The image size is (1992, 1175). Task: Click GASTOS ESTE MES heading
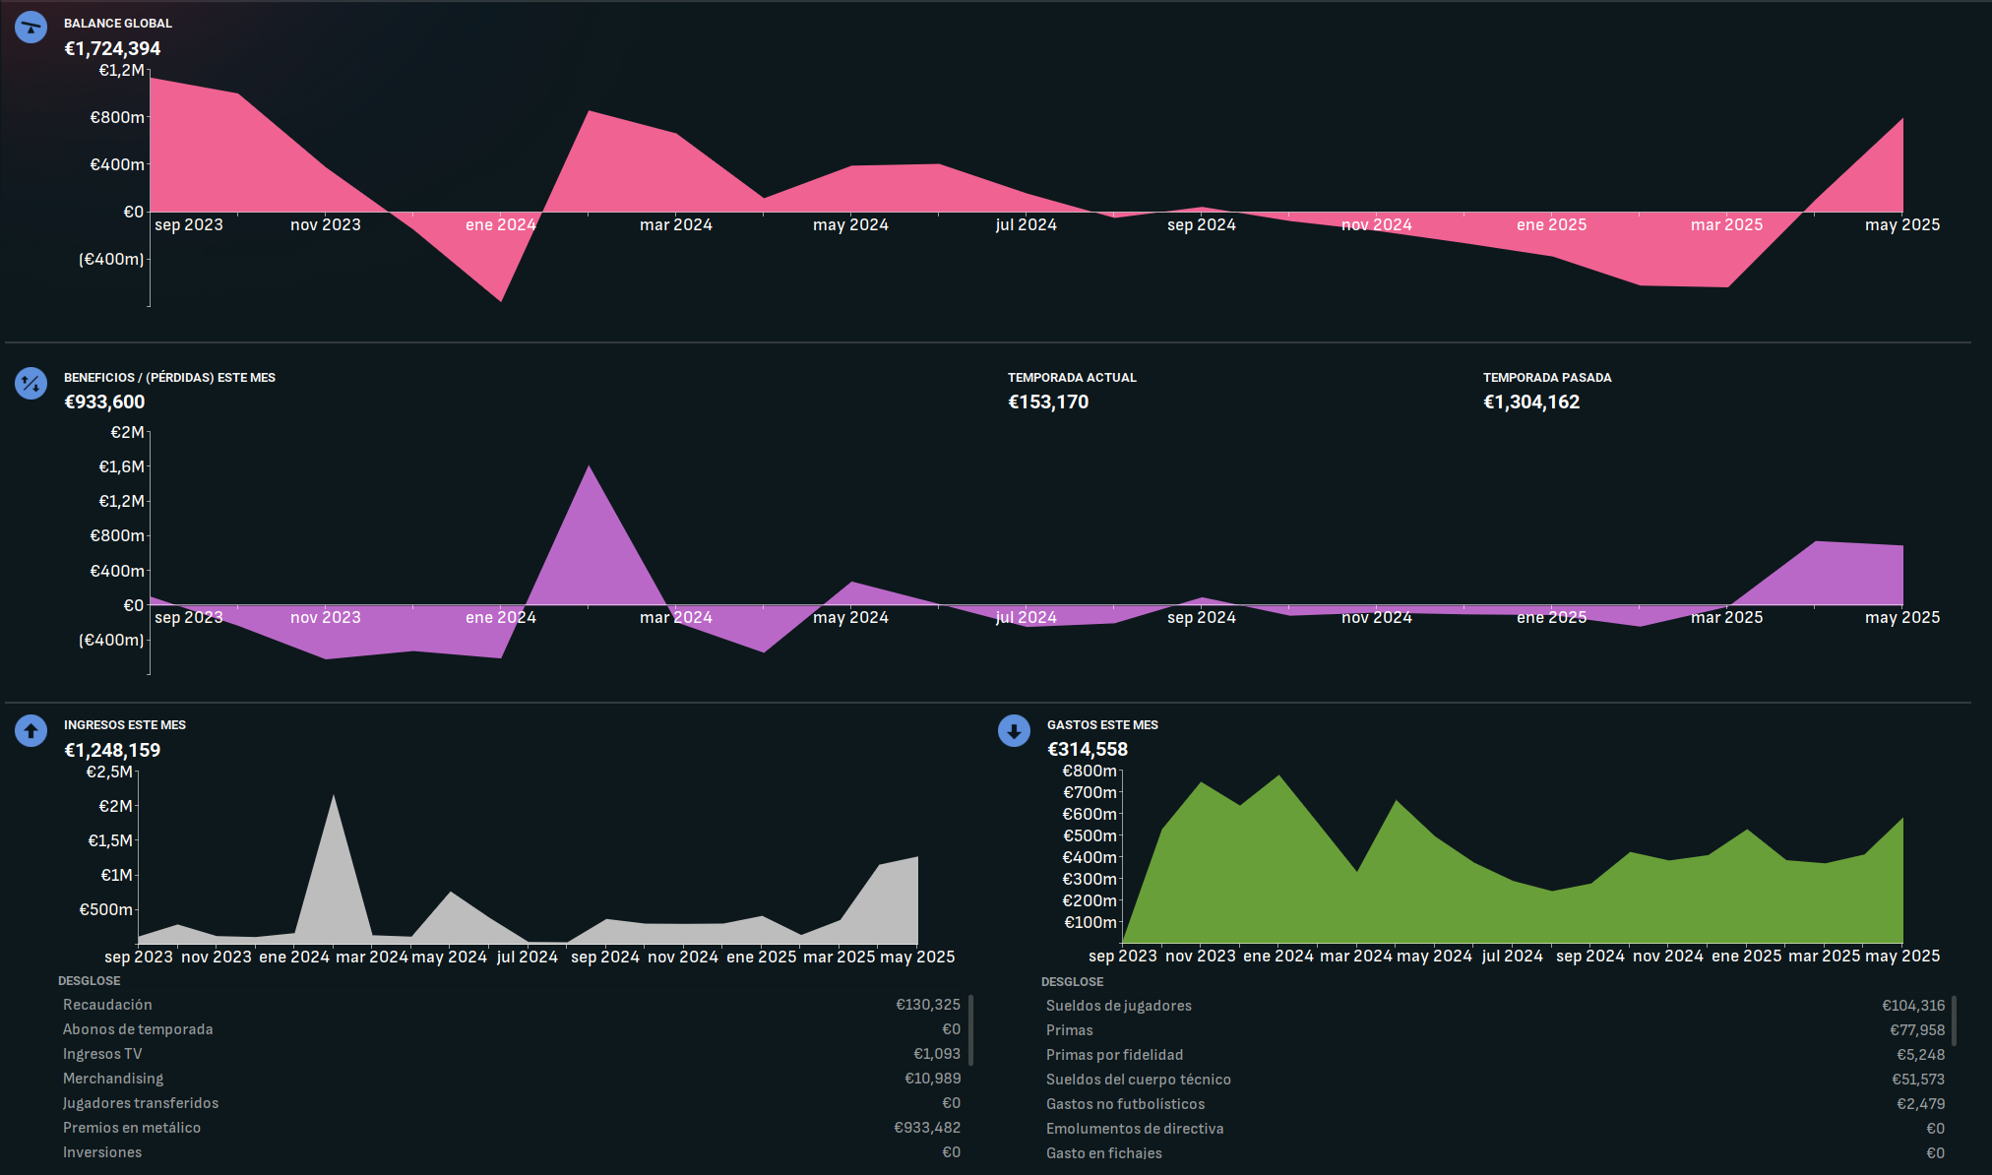point(1102,724)
